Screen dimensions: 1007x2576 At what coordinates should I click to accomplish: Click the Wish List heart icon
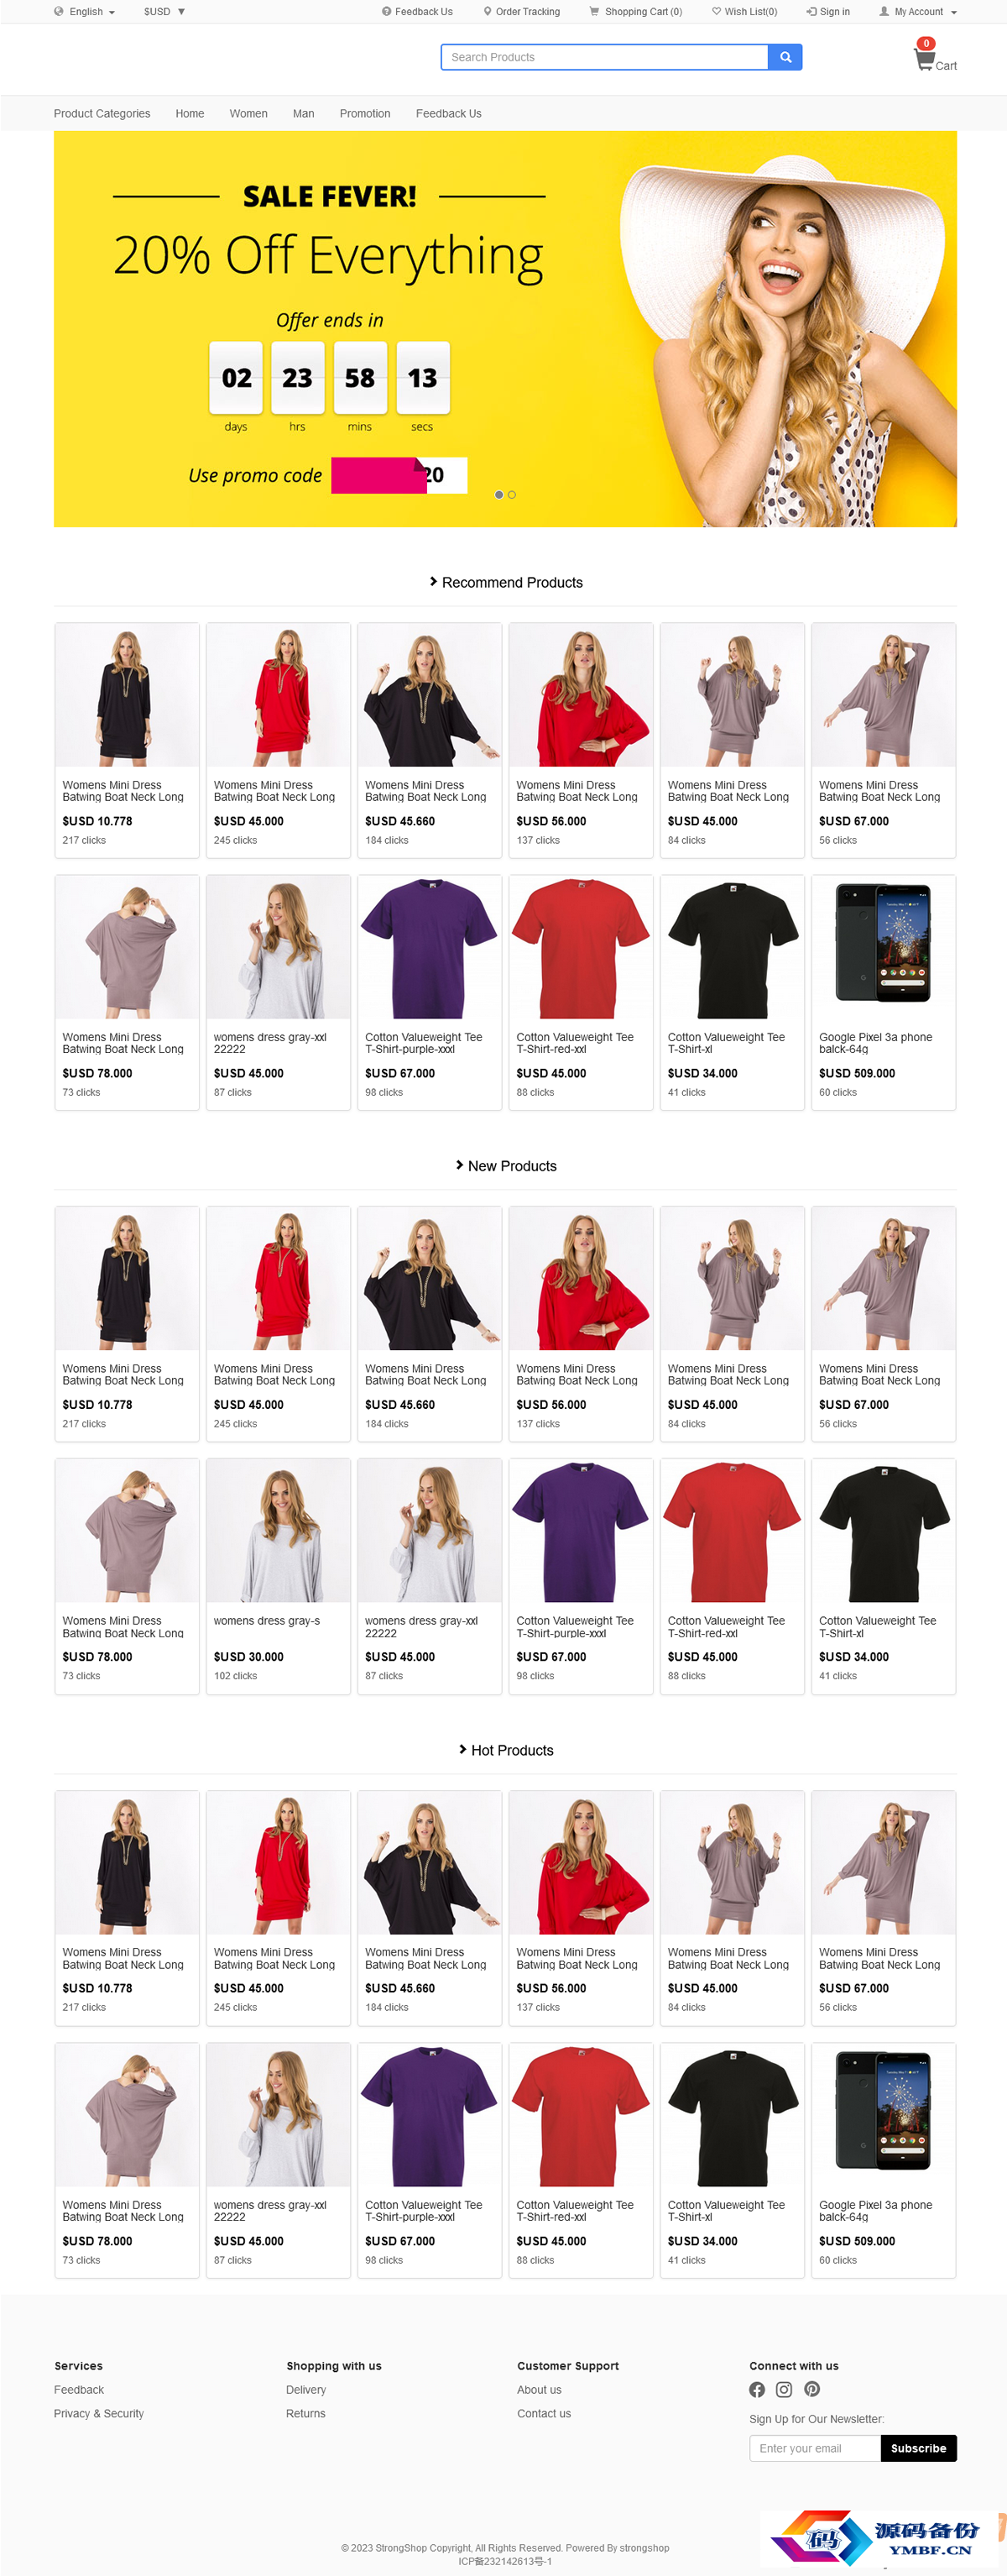coord(717,12)
